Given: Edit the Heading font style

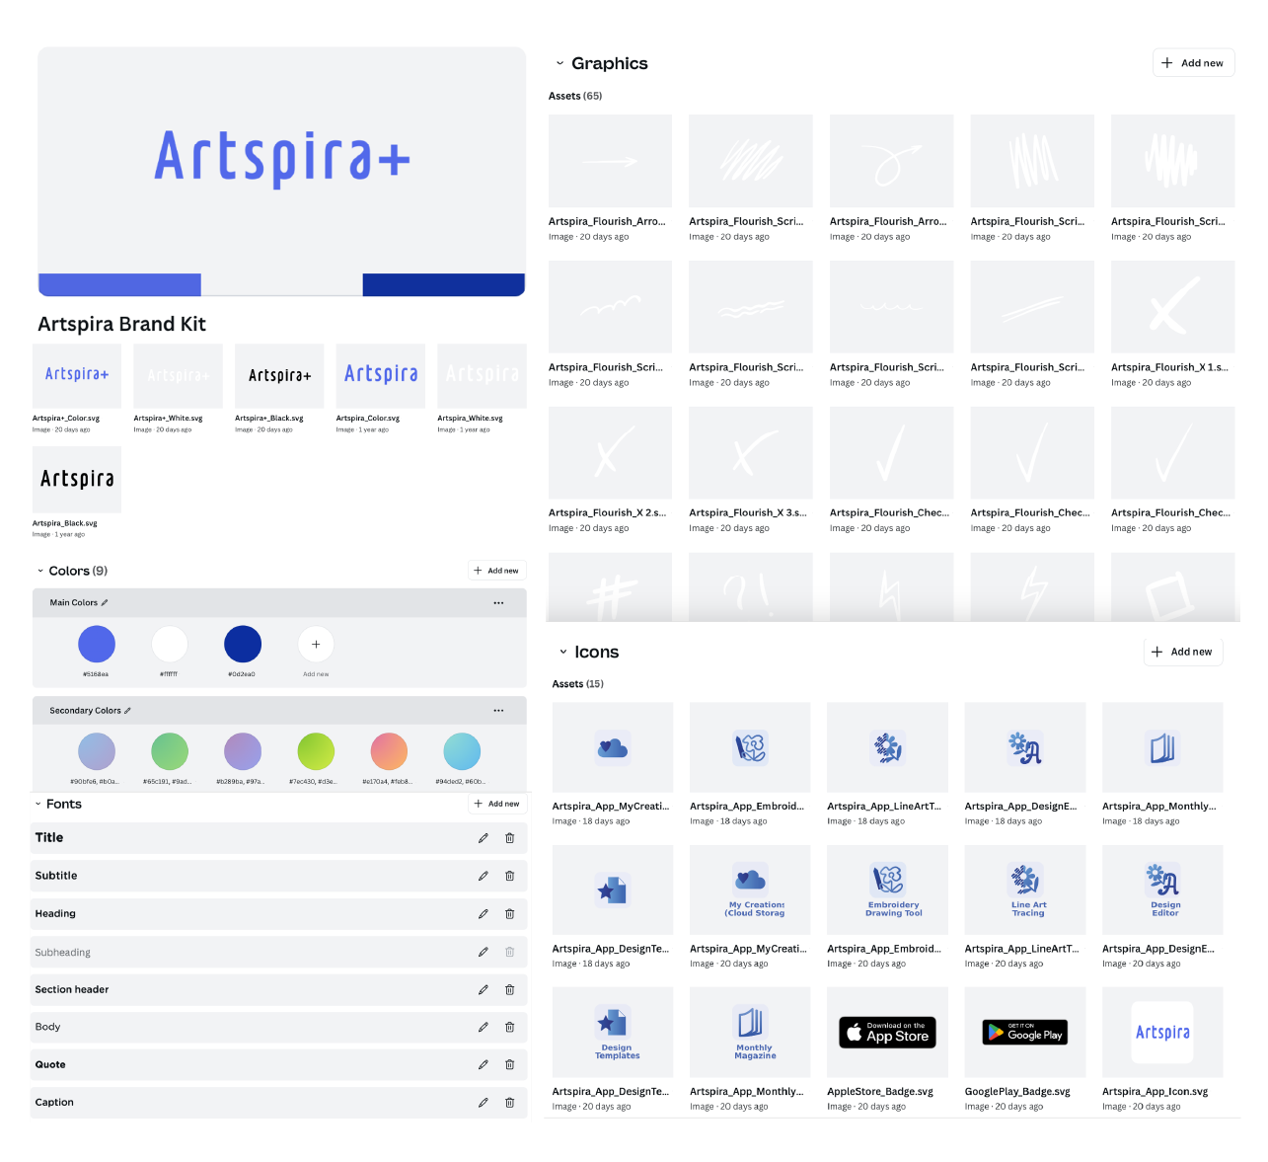Looking at the screenshot, I should tap(483, 914).
